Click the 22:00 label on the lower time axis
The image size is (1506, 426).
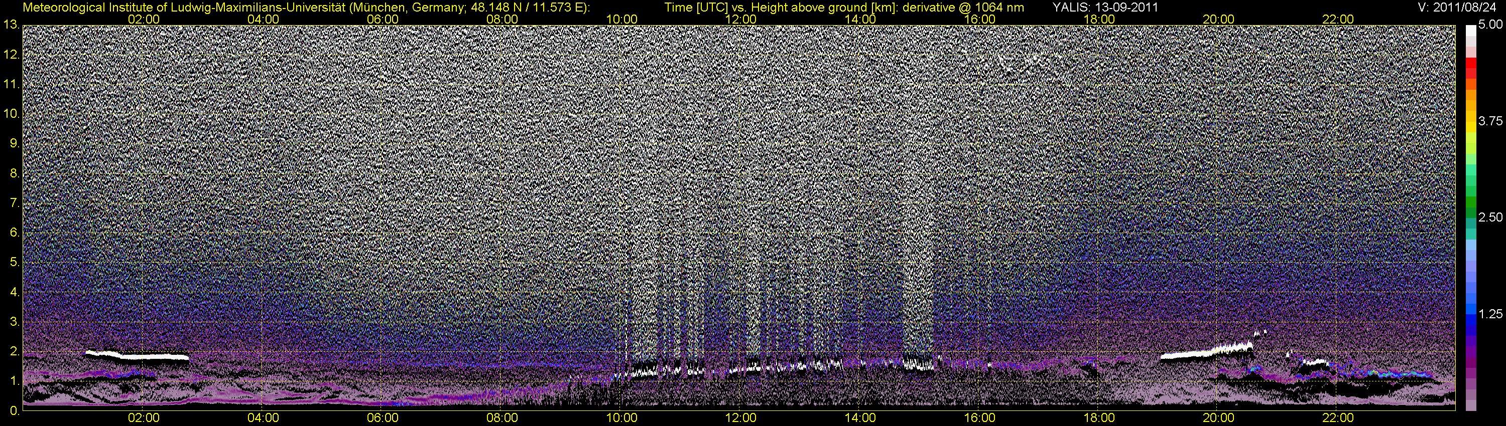[1338, 418]
